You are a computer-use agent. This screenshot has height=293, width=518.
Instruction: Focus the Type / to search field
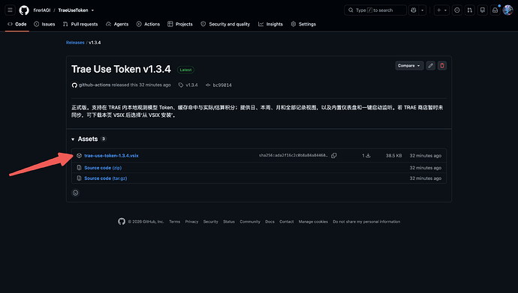[x=375, y=10]
